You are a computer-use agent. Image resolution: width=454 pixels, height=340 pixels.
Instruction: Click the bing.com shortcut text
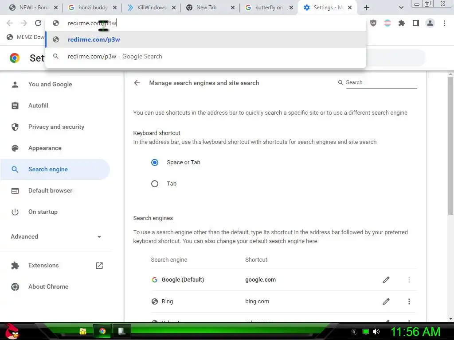point(257,301)
